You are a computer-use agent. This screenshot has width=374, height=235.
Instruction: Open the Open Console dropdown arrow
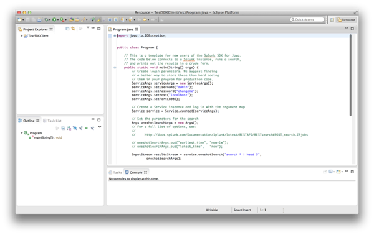pos(342,172)
